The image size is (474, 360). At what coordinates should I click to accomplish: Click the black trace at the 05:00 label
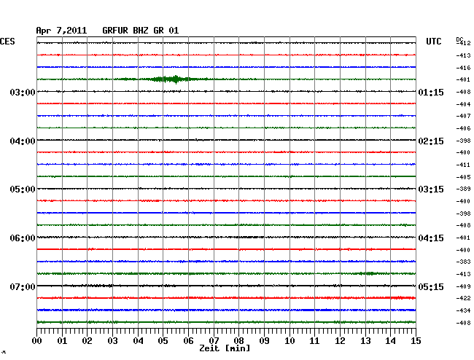point(226,189)
